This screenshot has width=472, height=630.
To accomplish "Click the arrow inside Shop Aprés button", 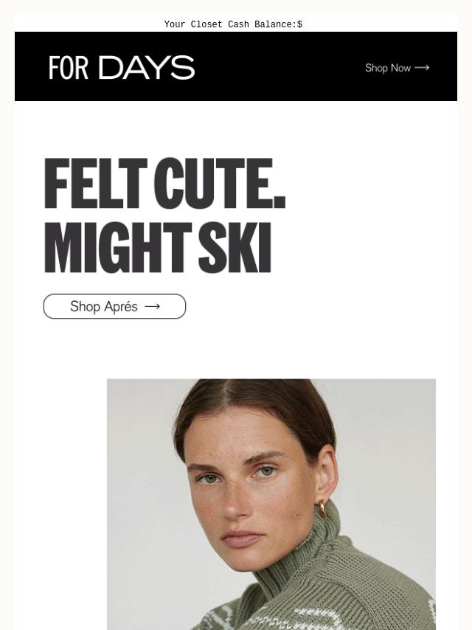I will 152,307.
